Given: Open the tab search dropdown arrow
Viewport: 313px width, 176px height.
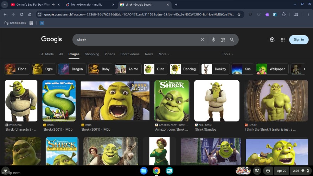Looking at the screenshot, I should [x=4, y=4].
